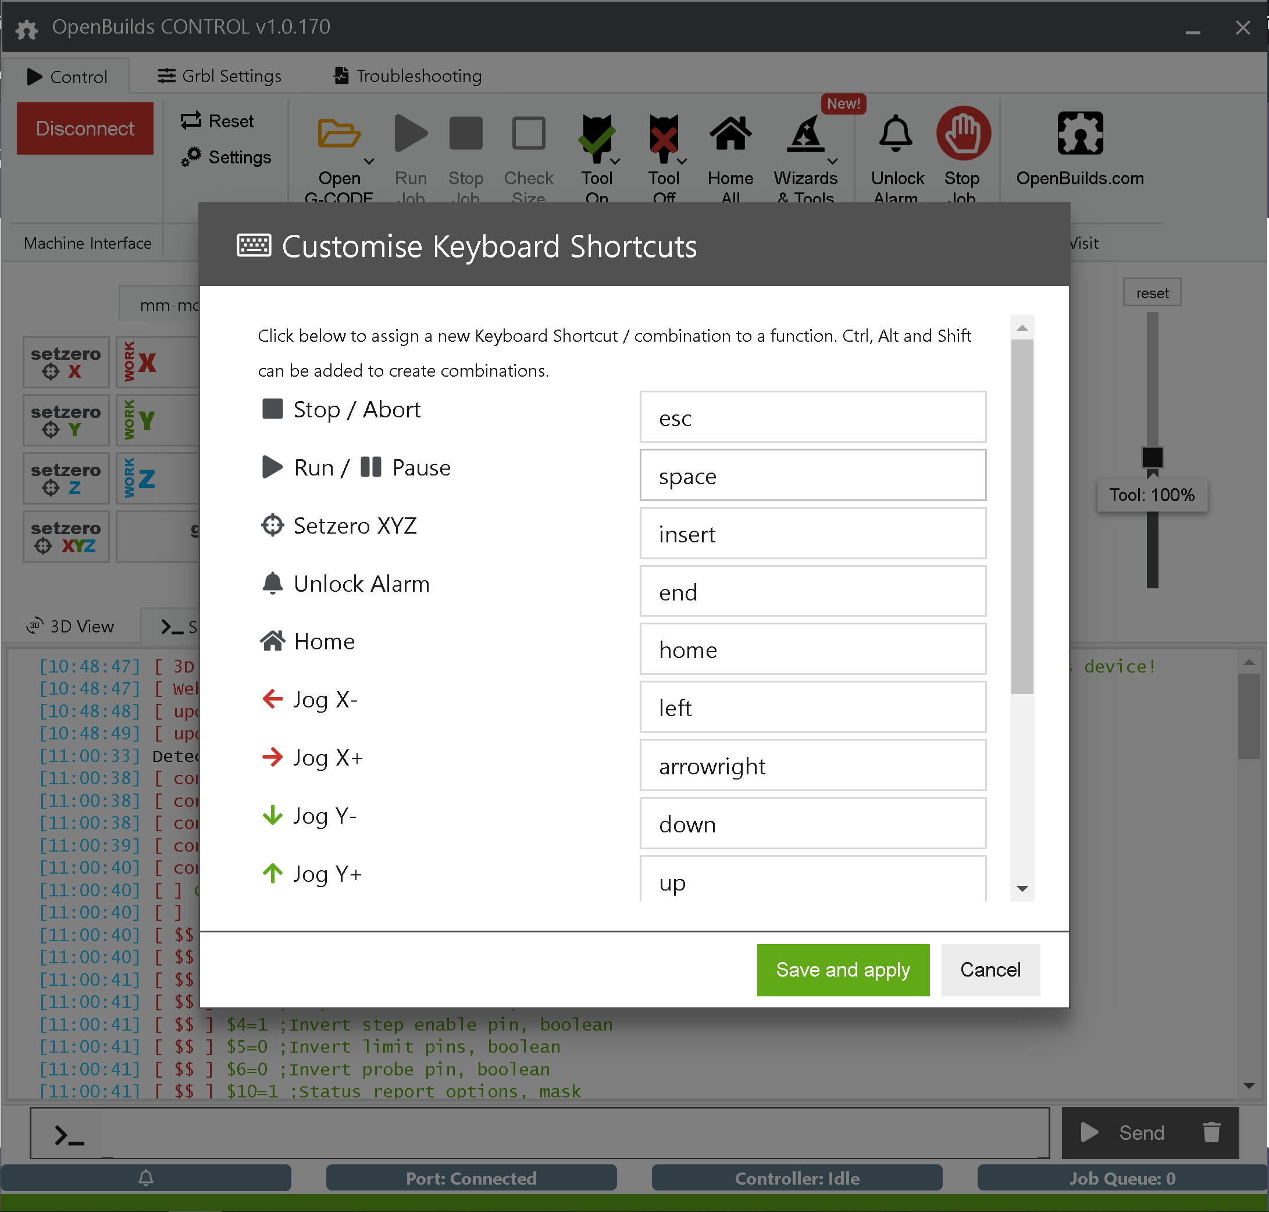Click the Tool Off icon
The height and width of the screenshot is (1212, 1269).
[663, 138]
